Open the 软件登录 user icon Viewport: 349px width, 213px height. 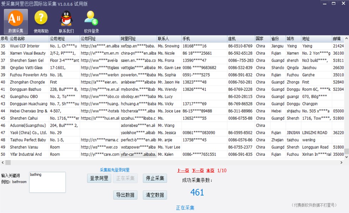[92, 22]
